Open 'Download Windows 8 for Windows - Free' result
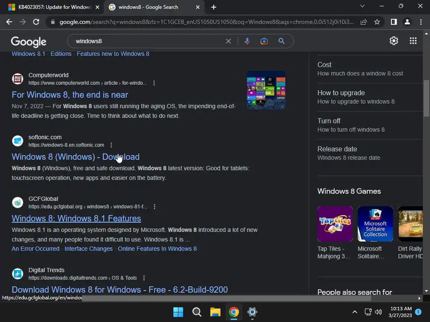 120,289
